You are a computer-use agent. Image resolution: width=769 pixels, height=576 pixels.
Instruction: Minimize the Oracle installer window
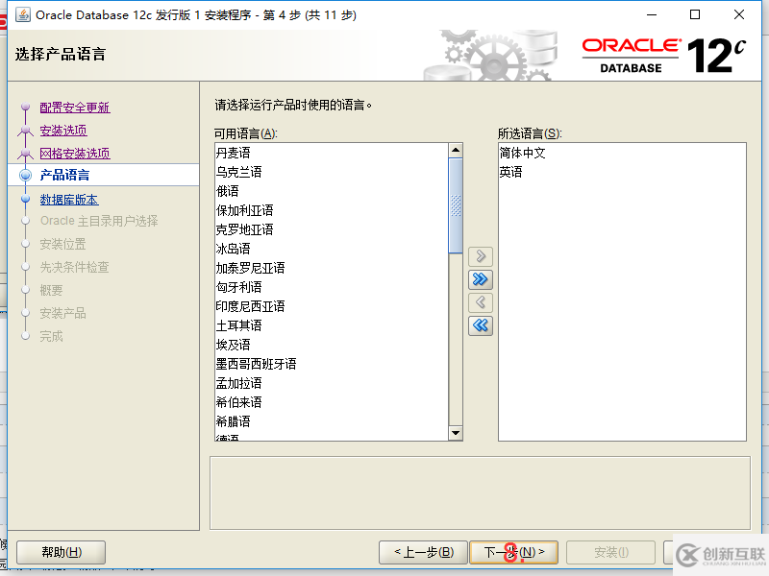pyautogui.click(x=652, y=14)
